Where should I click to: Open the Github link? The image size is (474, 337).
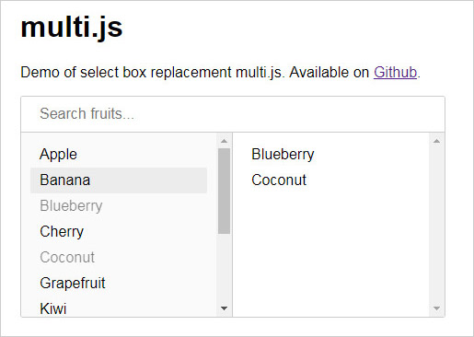click(x=395, y=73)
